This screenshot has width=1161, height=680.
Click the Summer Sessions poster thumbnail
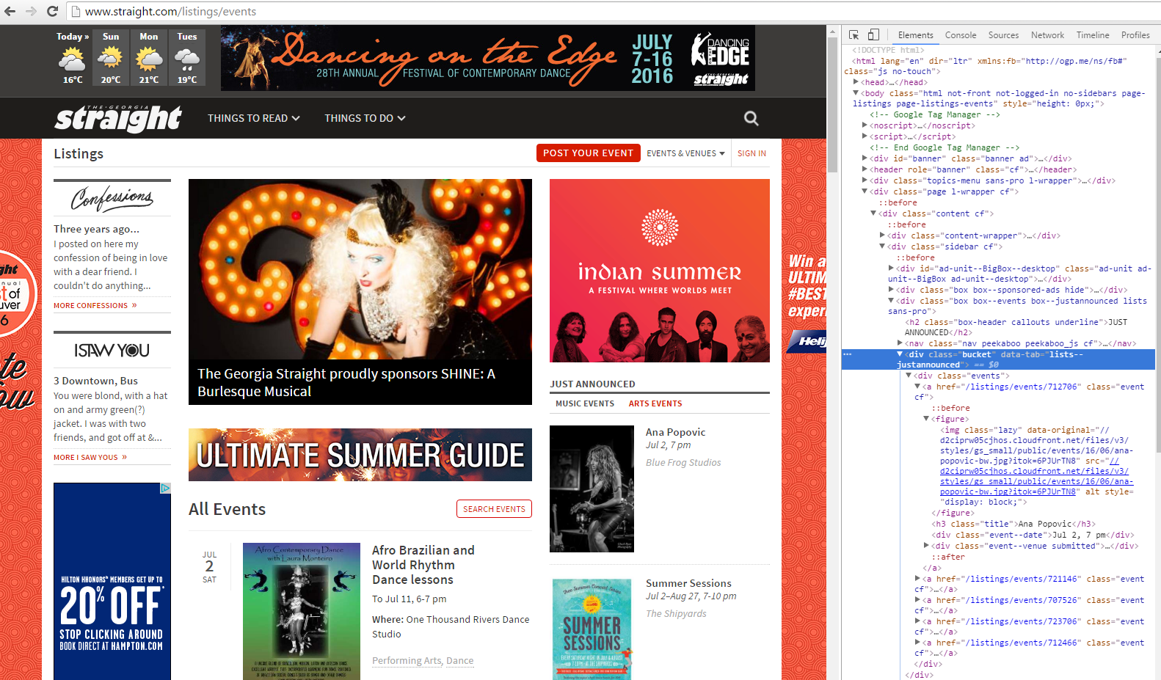click(592, 629)
